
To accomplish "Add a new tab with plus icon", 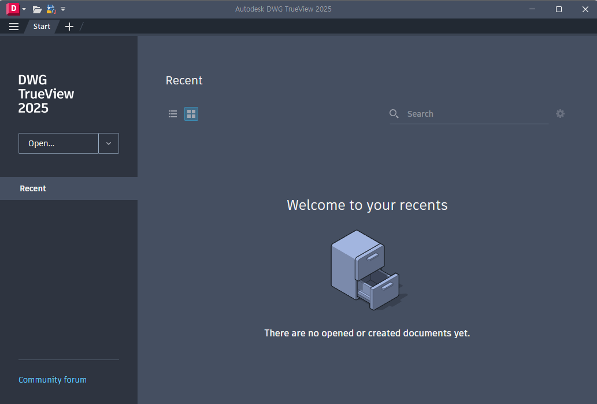I will (x=69, y=27).
